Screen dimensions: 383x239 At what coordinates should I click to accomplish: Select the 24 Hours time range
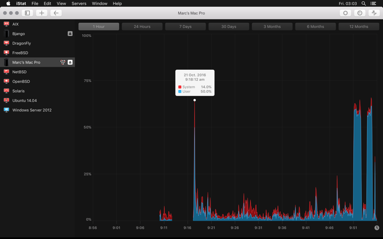point(142,27)
